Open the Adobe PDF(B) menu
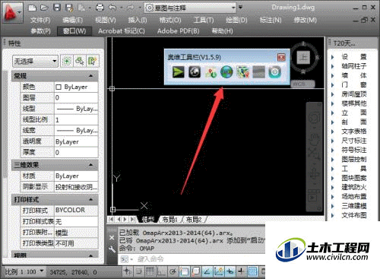The height and width of the screenshot is (279, 380). tap(178, 31)
